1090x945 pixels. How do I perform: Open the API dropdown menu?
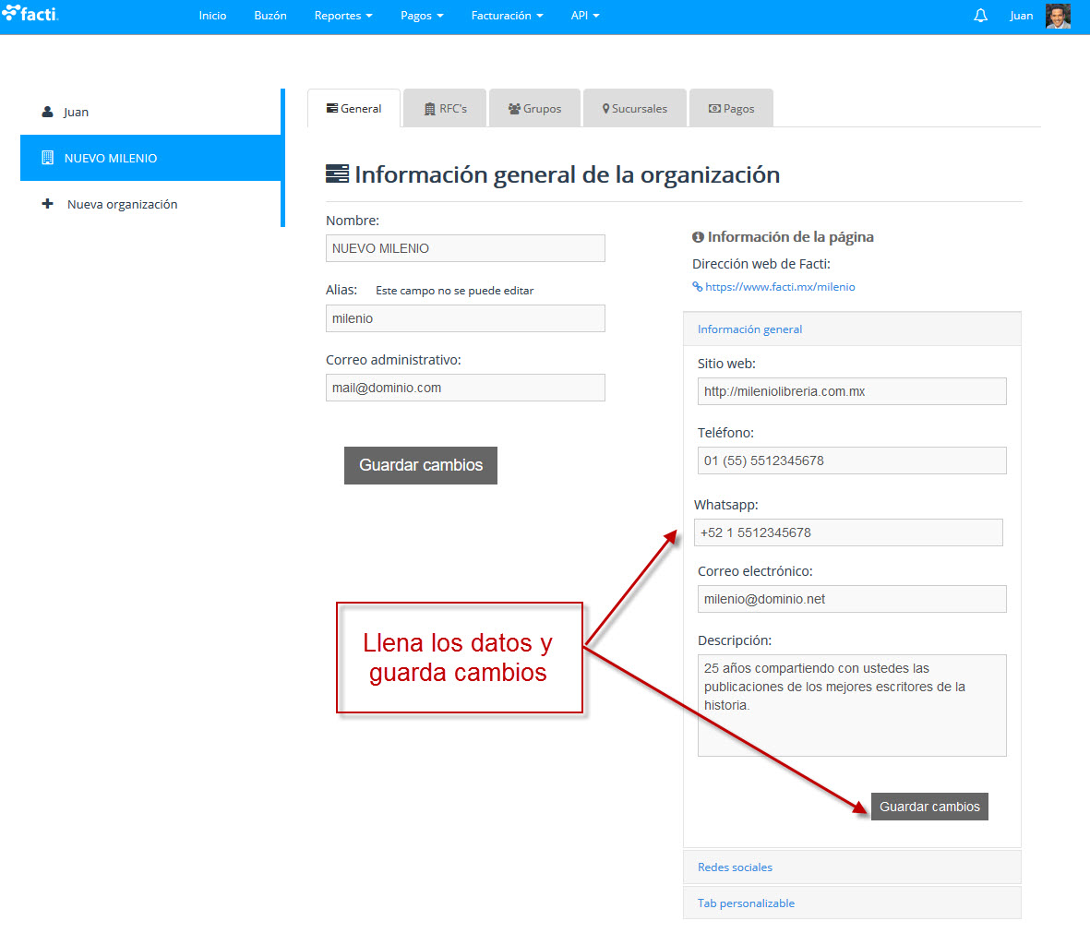pos(584,16)
